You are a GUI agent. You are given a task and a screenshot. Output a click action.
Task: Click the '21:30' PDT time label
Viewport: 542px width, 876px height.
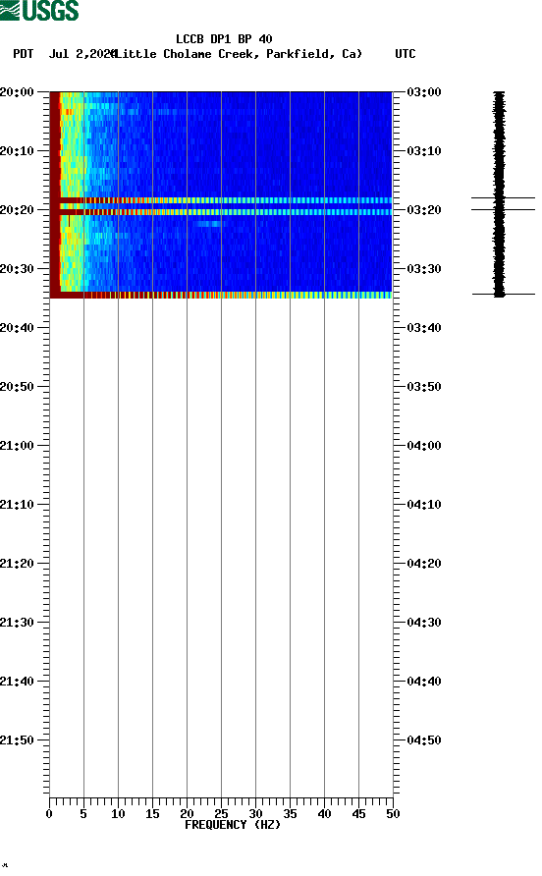click(x=17, y=623)
